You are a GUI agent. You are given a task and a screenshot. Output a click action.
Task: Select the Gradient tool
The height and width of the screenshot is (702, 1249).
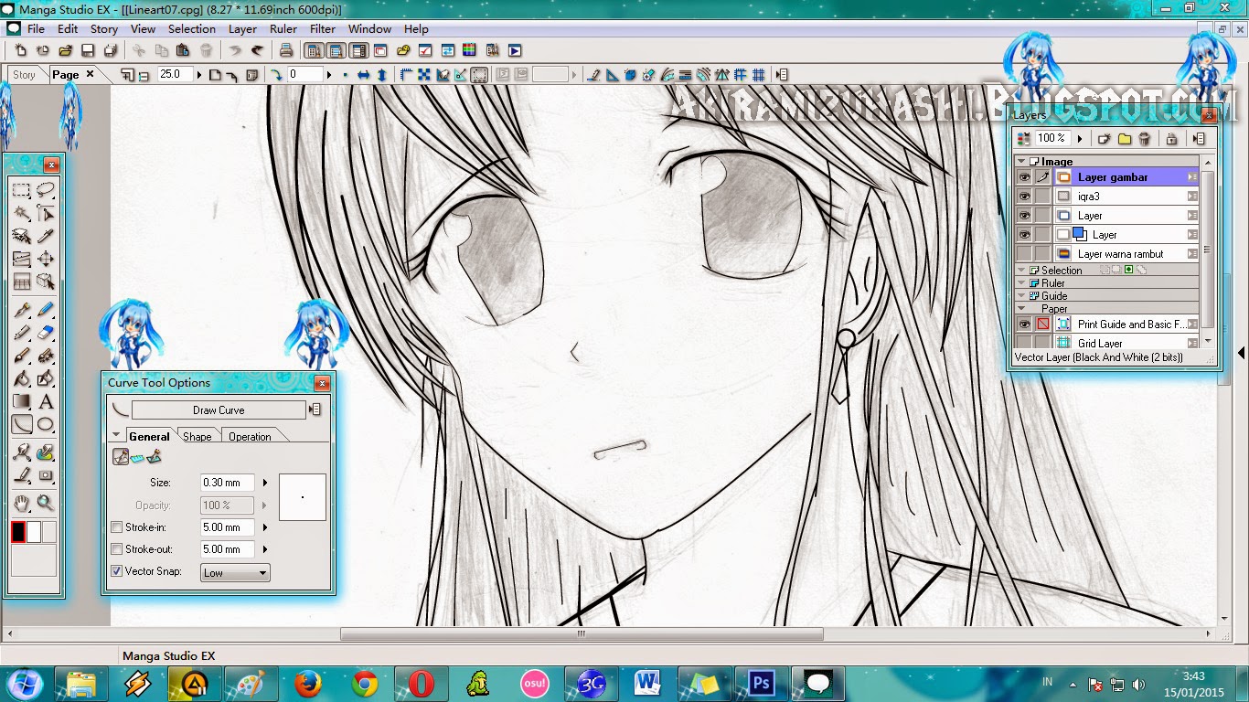[x=22, y=401]
